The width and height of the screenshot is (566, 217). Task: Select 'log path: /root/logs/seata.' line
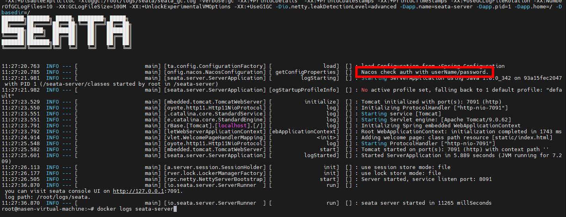click(48, 197)
